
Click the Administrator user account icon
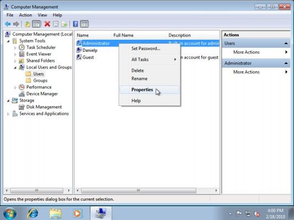pyautogui.click(x=79, y=43)
